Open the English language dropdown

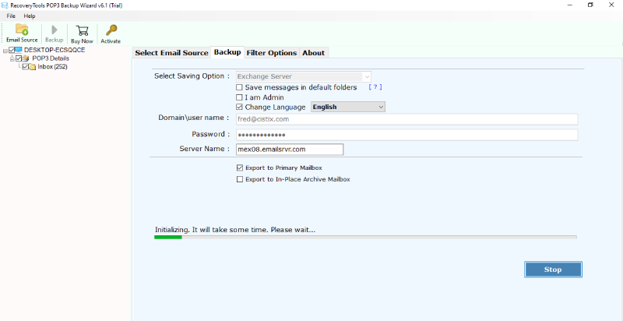[x=348, y=107]
